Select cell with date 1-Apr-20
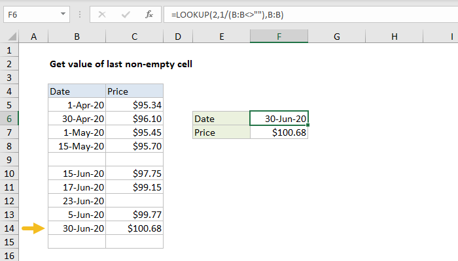The image size is (458, 261). 77,105
